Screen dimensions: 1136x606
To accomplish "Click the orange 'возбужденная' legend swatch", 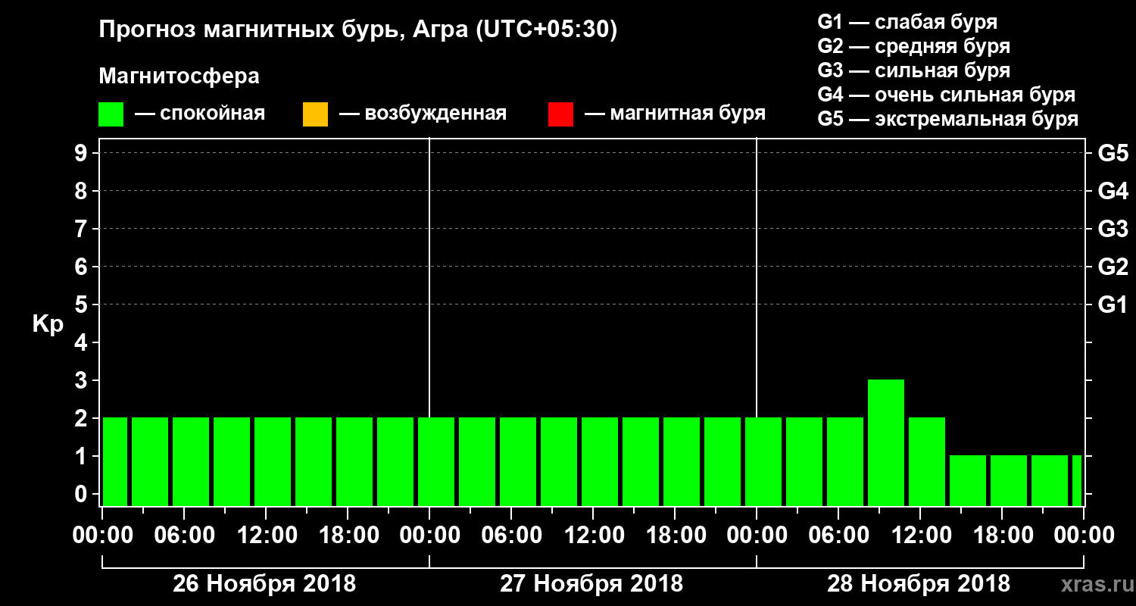I will tap(315, 114).
